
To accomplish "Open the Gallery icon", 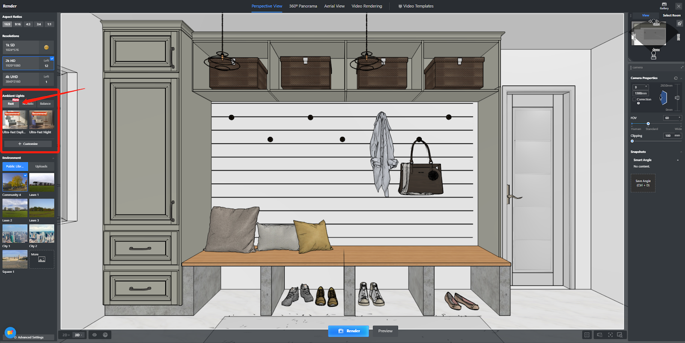I will pyautogui.click(x=664, y=6).
